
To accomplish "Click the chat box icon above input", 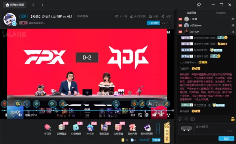I will 192,119.
